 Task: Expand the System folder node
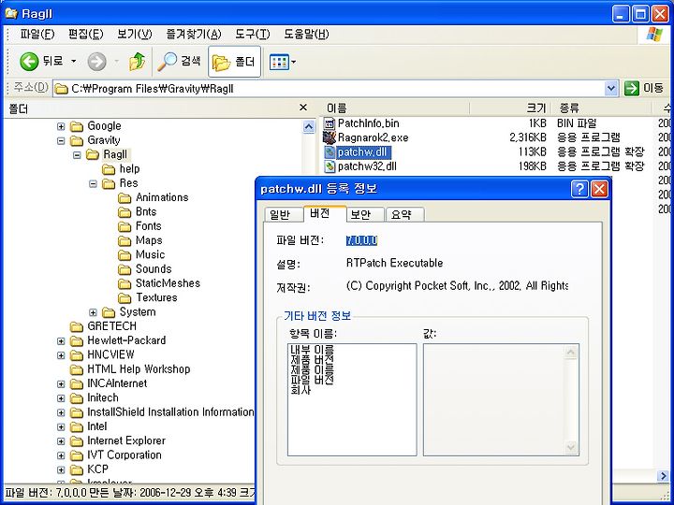tap(93, 312)
